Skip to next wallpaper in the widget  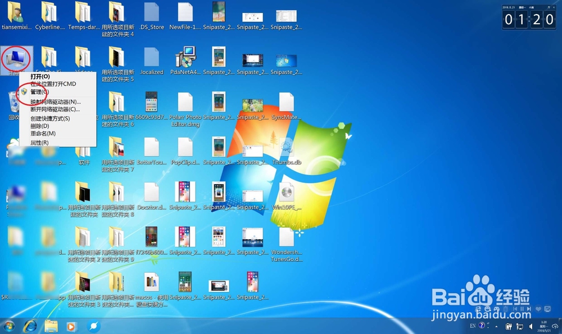click(x=529, y=309)
